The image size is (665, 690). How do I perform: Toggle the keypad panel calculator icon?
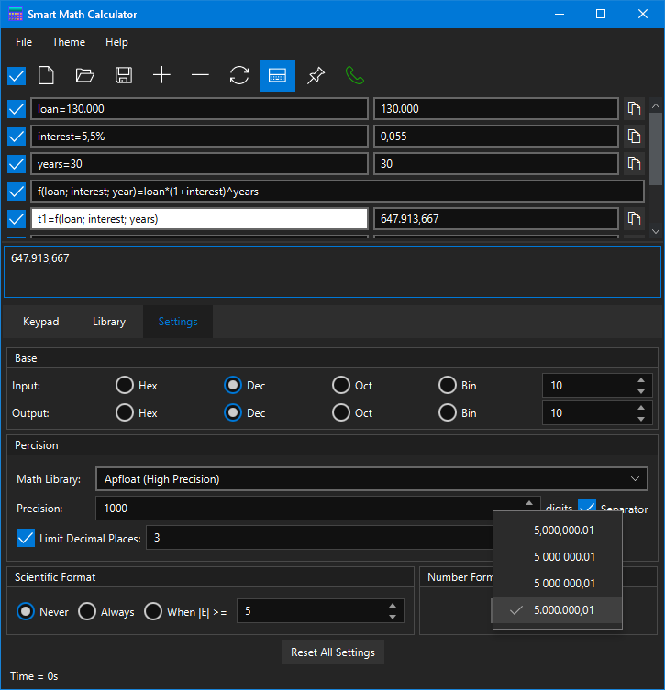278,76
